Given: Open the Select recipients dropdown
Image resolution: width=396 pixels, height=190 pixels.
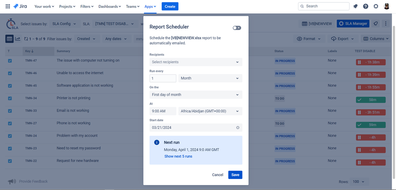Looking at the screenshot, I should tap(196, 62).
